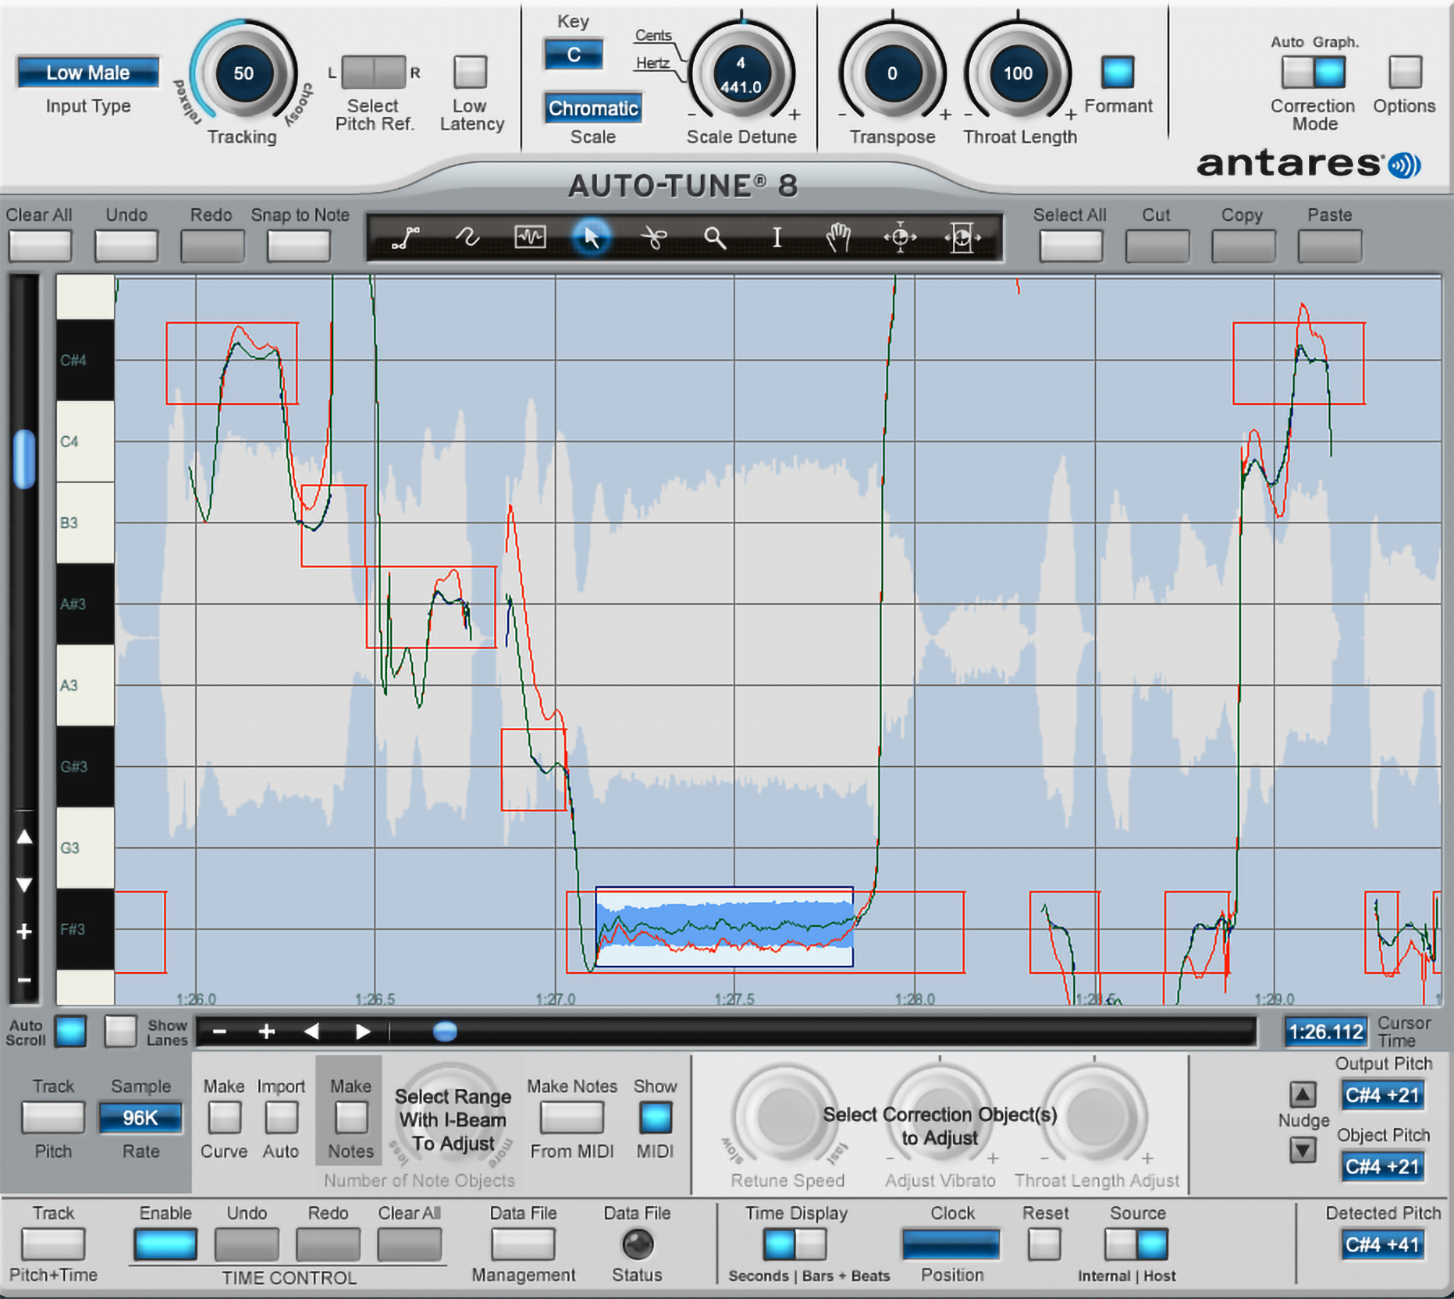Click the Select All button
Screen dimensions: 1454x1299
coord(1071,246)
